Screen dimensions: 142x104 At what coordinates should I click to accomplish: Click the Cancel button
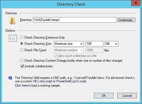pos(127,95)
